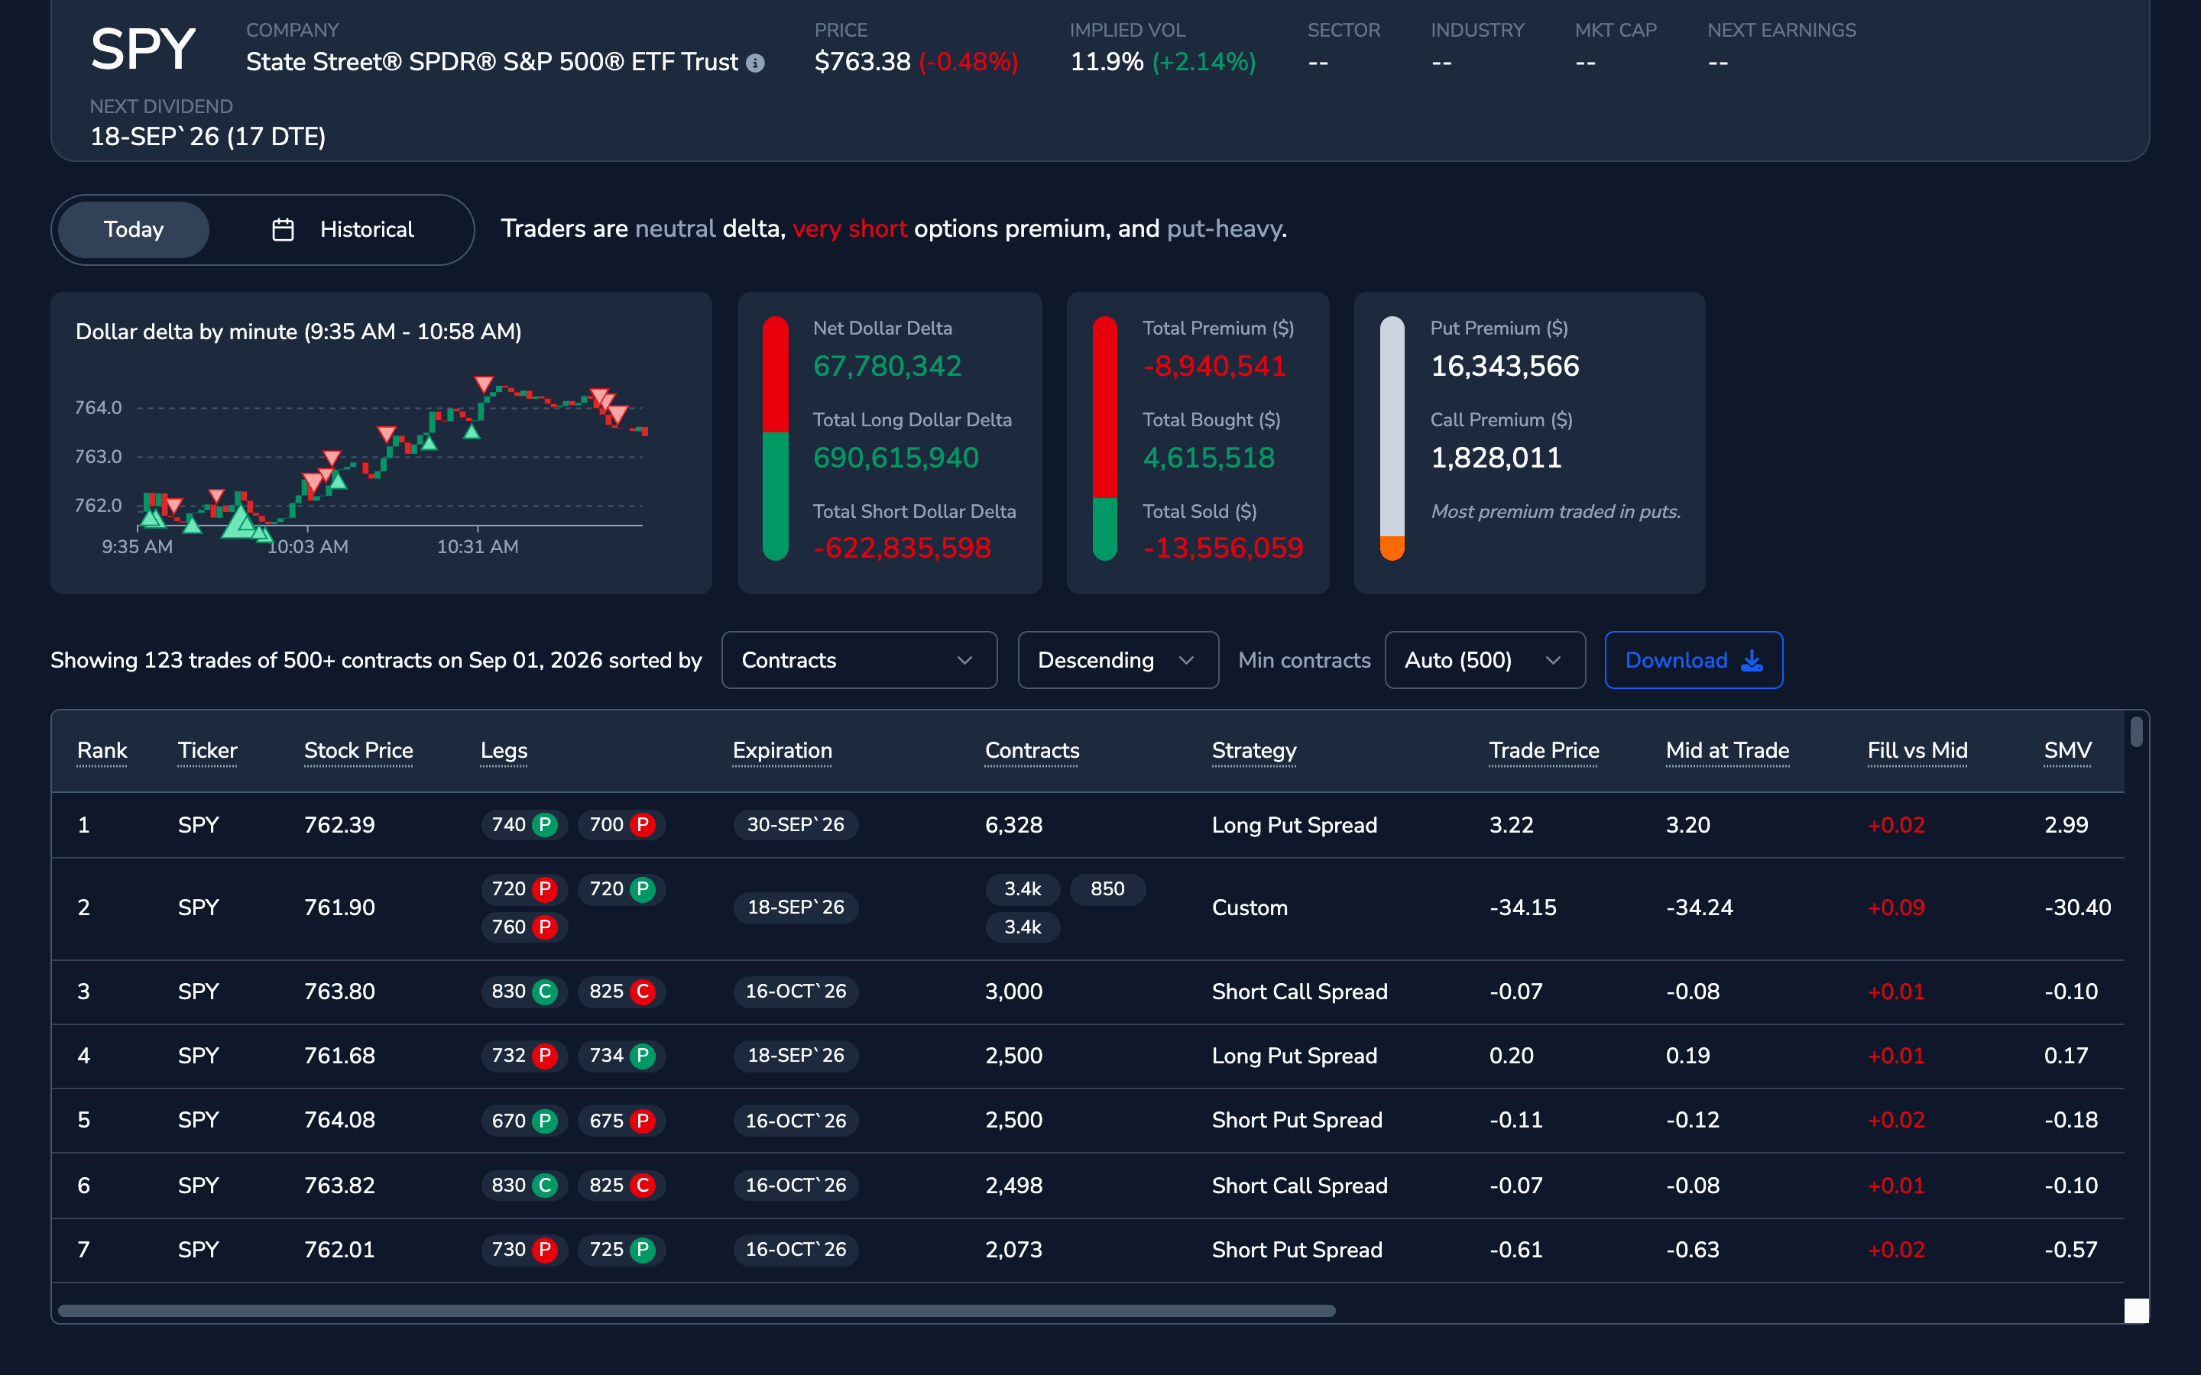Open the Descending sort order dropdown
Screen dimensions: 2201x1375
coord(1118,660)
